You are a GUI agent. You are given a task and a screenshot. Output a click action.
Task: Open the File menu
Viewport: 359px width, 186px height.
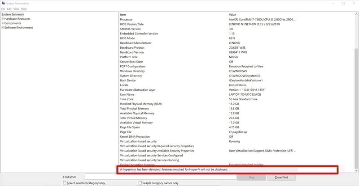(x=3, y=8)
